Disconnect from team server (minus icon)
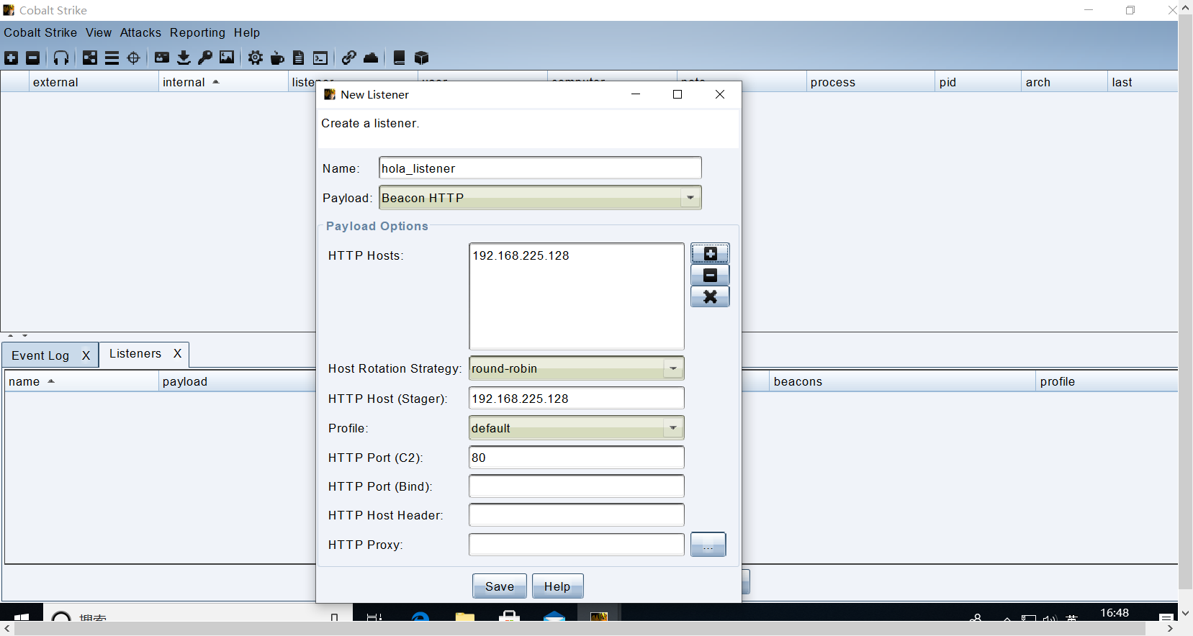 point(33,58)
